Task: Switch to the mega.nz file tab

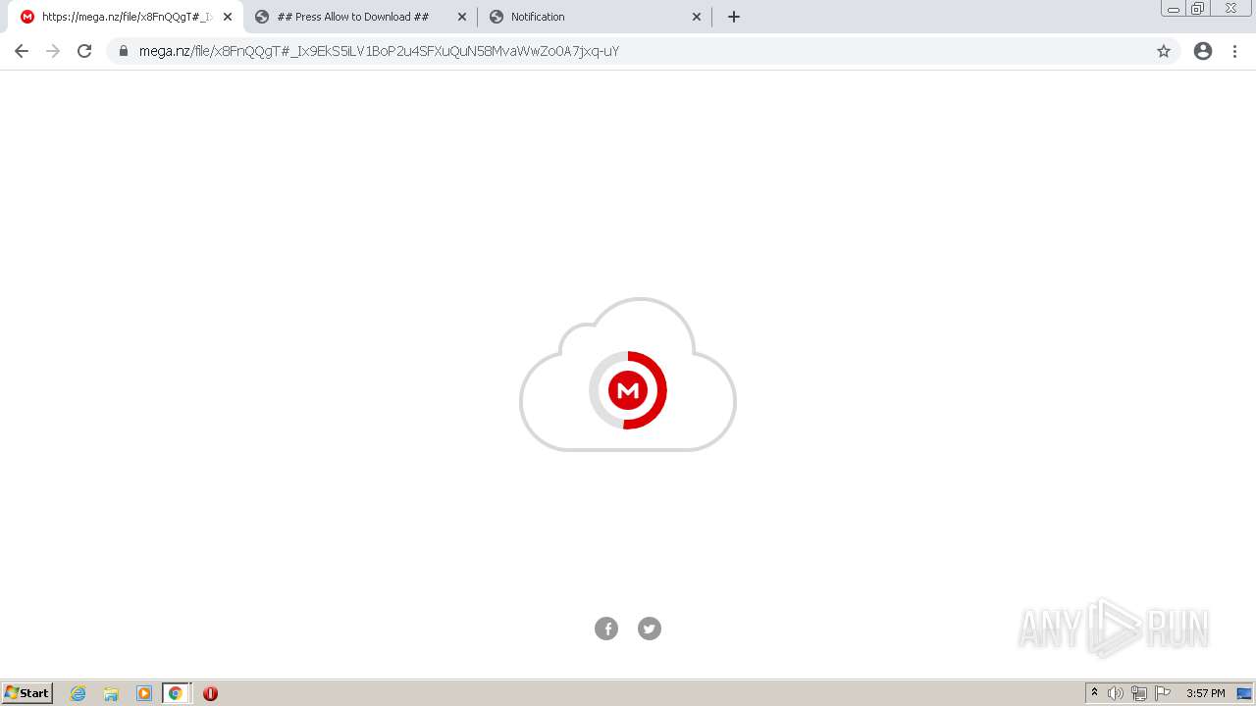Action: click(x=123, y=17)
